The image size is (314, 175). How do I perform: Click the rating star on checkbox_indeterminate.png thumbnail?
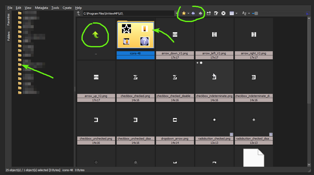(198, 63)
